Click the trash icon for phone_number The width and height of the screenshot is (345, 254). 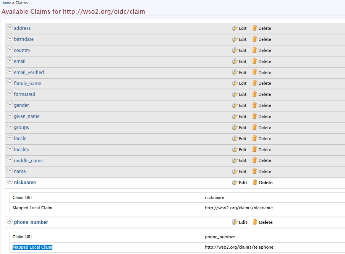coord(255,222)
